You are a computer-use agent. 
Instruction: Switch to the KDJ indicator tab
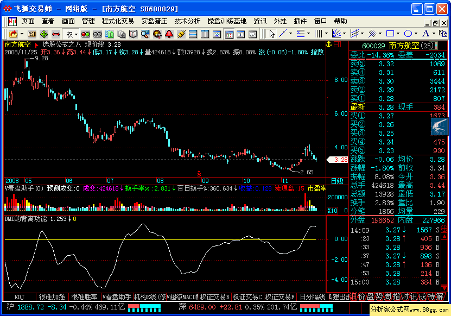pyautogui.click(x=20, y=296)
